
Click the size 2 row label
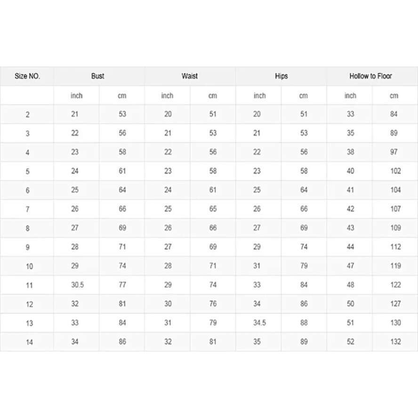pos(27,115)
